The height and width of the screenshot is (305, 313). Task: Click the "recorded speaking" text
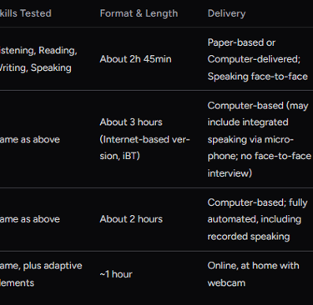[249, 237]
